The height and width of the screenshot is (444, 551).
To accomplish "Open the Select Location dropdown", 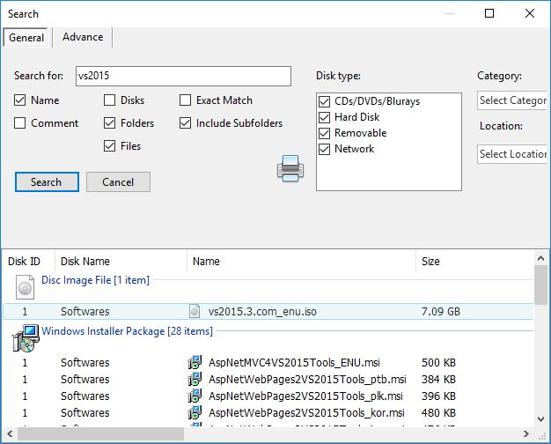I will tap(512, 154).
